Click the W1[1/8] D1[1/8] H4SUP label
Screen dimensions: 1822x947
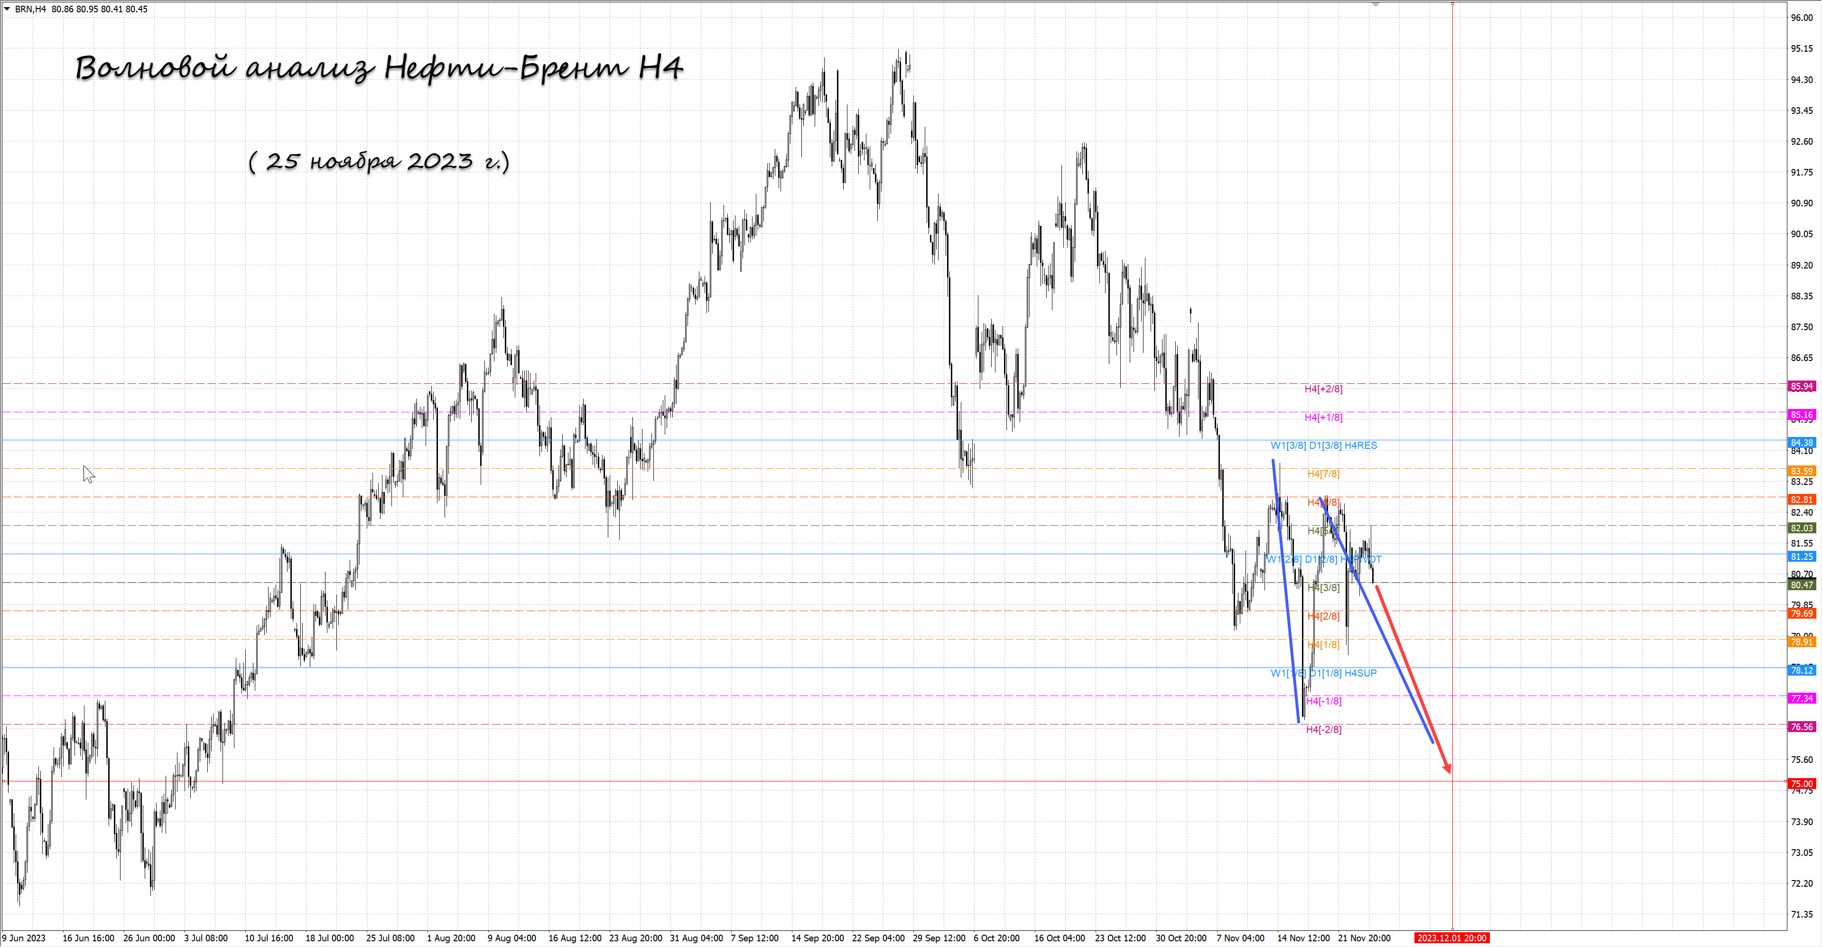(1323, 673)
